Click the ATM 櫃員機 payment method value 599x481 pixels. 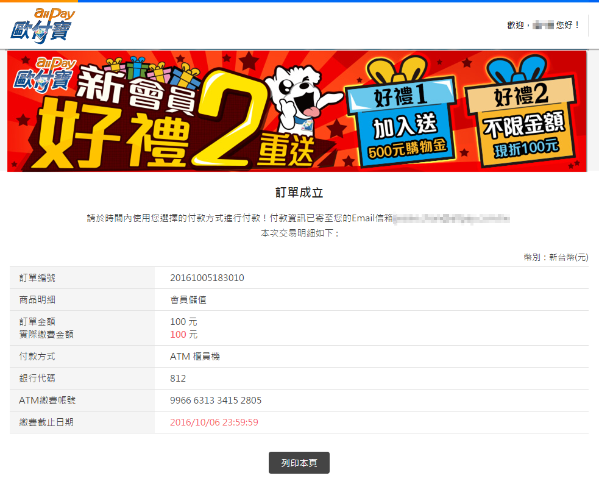pyautogui.click(x=195, y=357)
